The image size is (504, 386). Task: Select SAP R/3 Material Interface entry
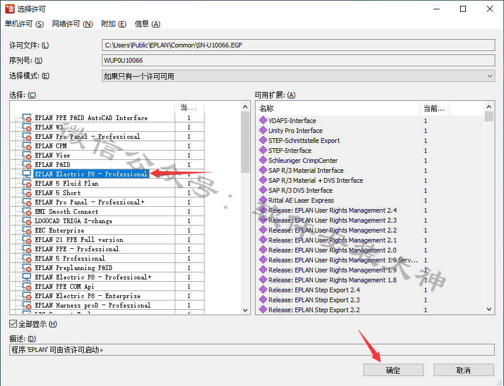[x=306, y=170]
